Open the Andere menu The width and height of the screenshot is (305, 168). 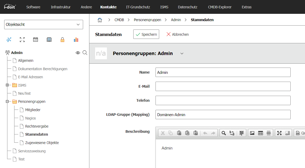pos(86,7)
